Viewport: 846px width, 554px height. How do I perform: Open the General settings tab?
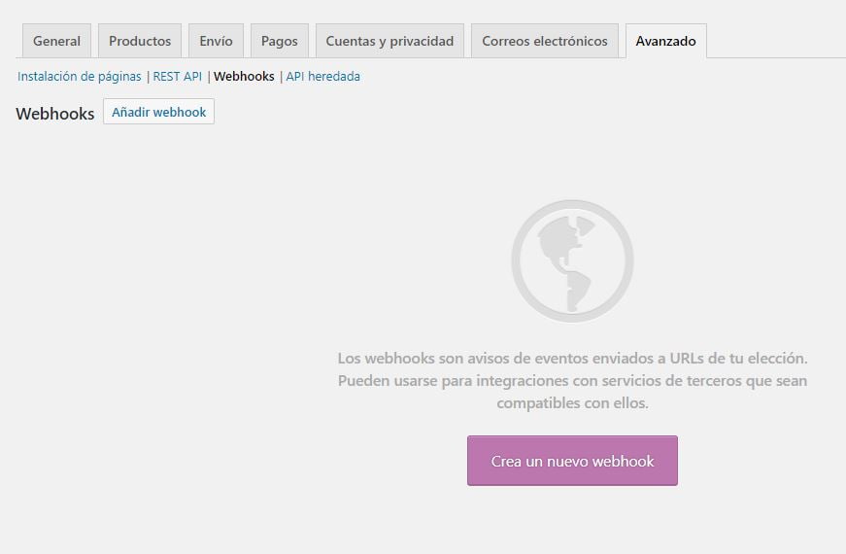pos(56,41)
